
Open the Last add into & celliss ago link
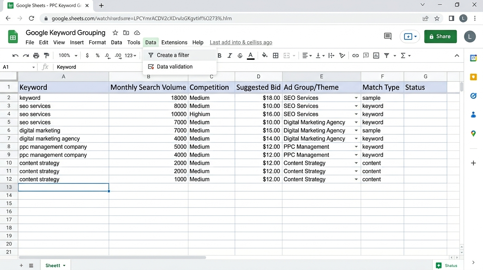241,43
